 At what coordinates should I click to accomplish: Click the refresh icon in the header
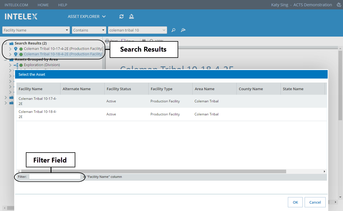(121, 16)
